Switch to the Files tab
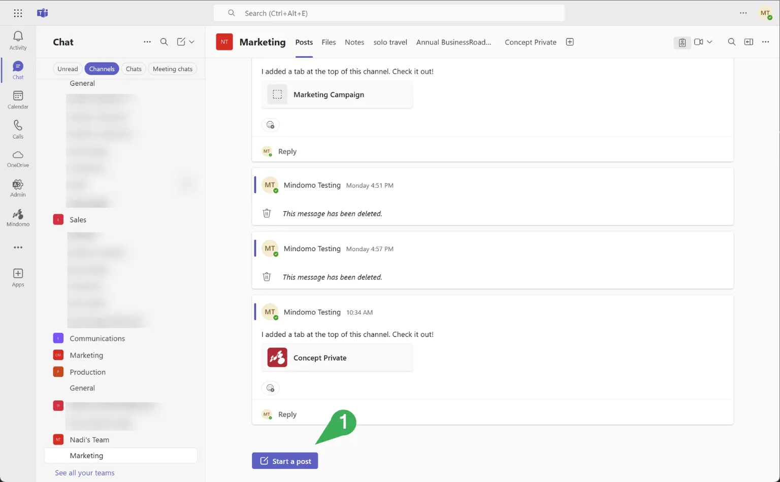The image size is (780, 482). [329, 42]
